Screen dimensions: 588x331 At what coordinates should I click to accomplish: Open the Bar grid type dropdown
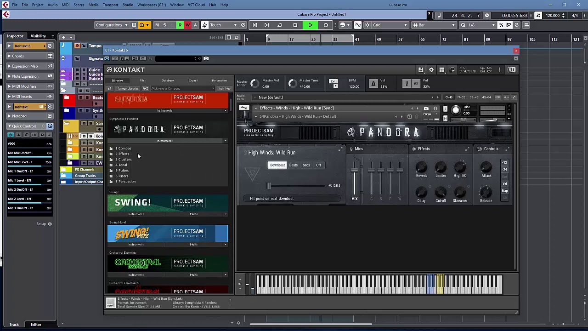tap(435, 25)
